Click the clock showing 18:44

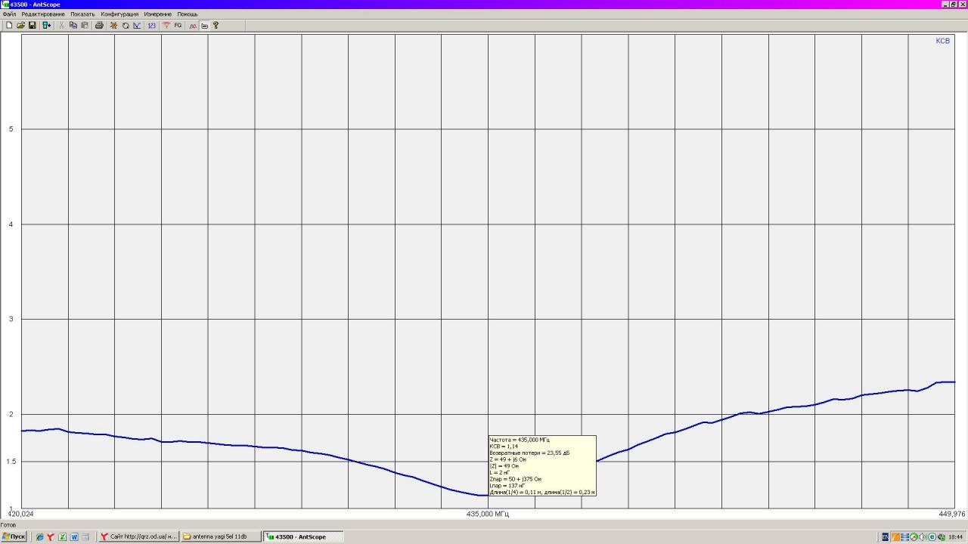(x=956, y=537)
